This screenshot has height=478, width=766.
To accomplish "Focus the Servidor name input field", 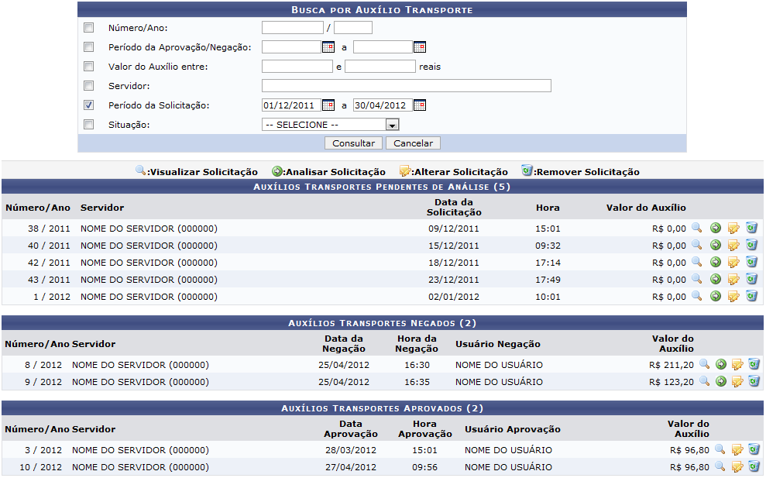I will pos(407,85).
